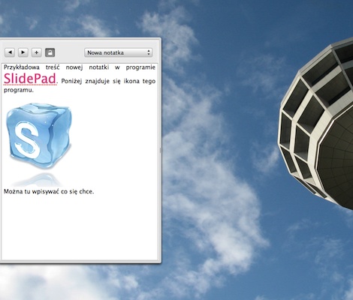Click the pink 'SlidePad' word in note
The height and width of the screenshot is (300, 353).
[30, 79]
